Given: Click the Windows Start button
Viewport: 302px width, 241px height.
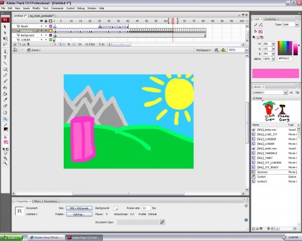Looking at the screenshot, I should coord(11,238).
